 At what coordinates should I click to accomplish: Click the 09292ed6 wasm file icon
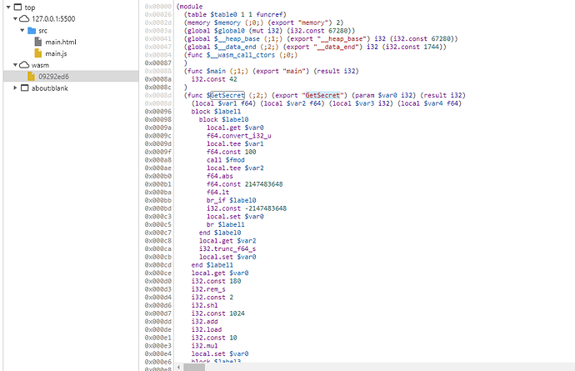point(31,77)
